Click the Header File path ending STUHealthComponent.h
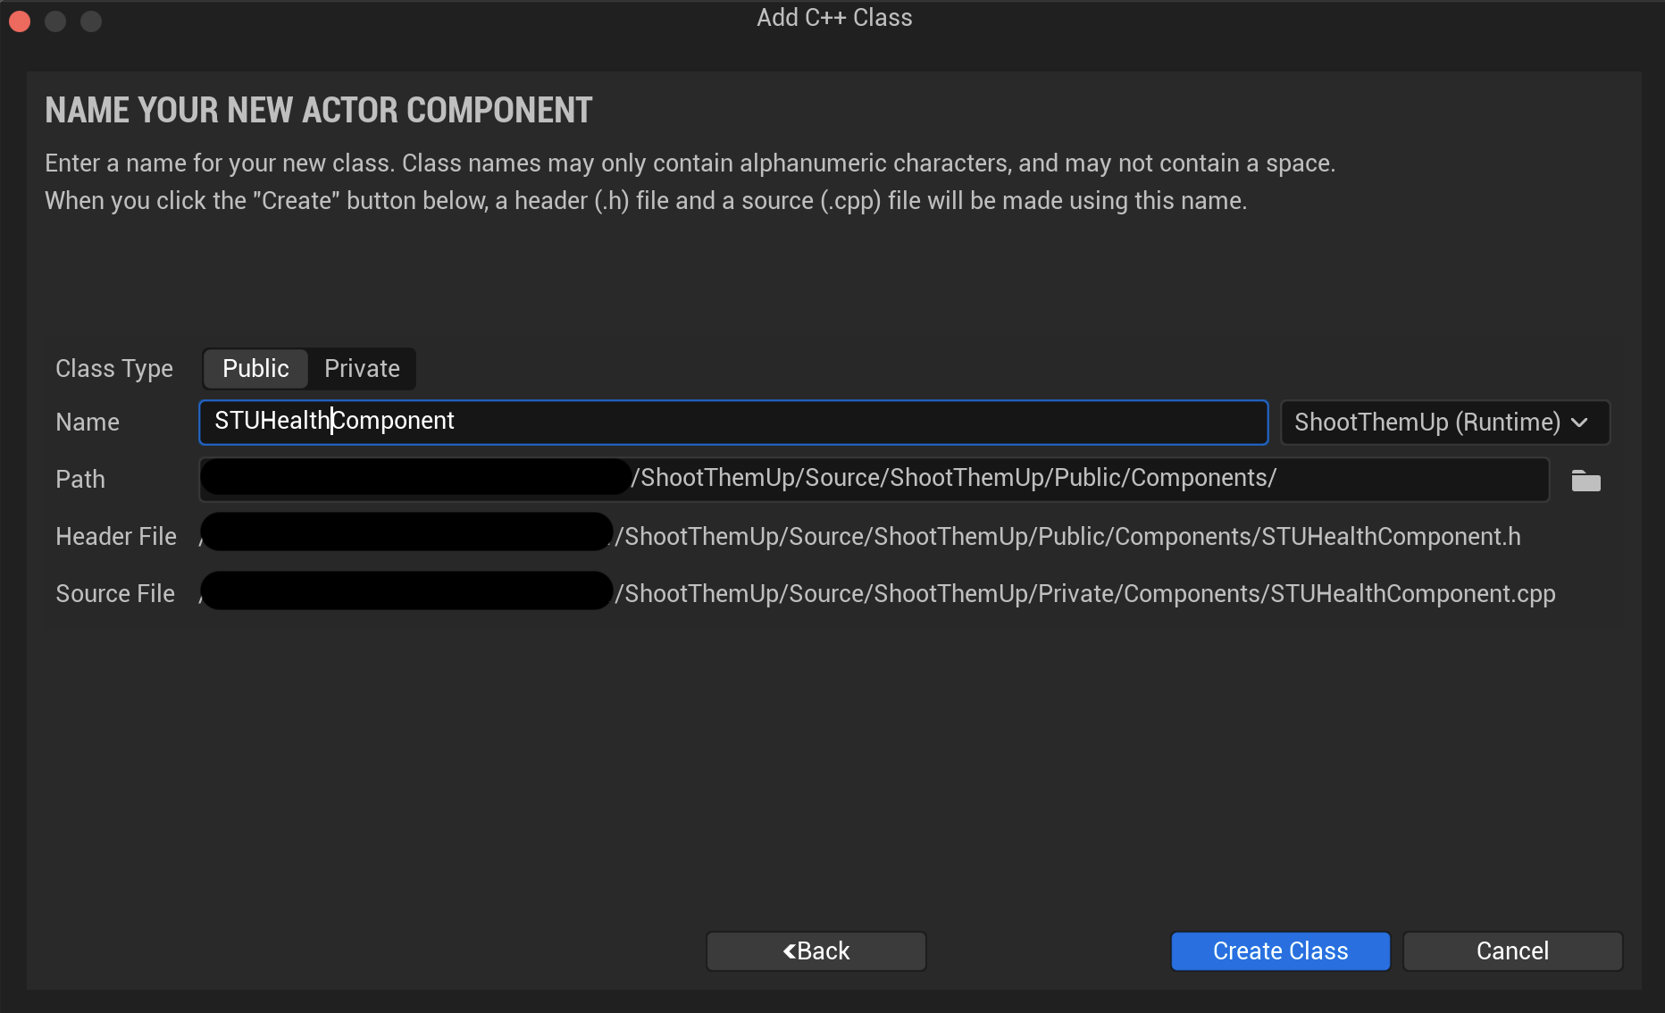Screen dimensions: 1665x1013 coord(860,537)
